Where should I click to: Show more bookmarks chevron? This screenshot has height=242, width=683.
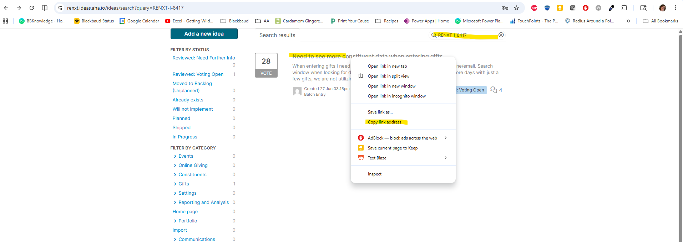coord(628,21)
